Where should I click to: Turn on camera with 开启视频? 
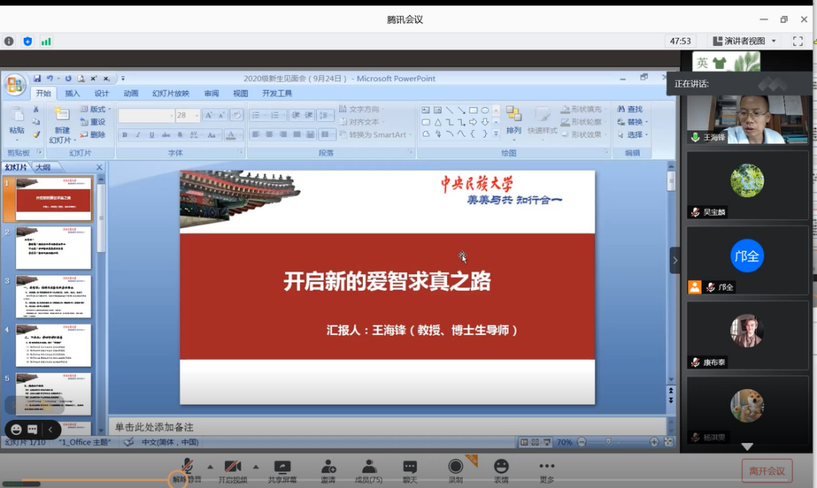[x=232, y=466]
